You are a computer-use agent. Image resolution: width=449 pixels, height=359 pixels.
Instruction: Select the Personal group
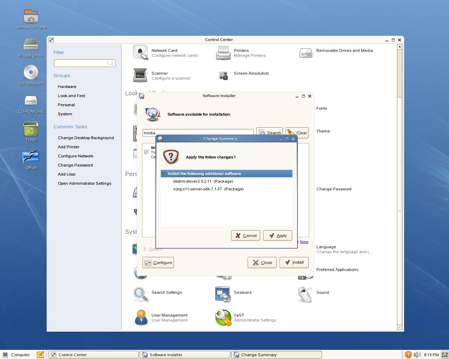(66, 105)
